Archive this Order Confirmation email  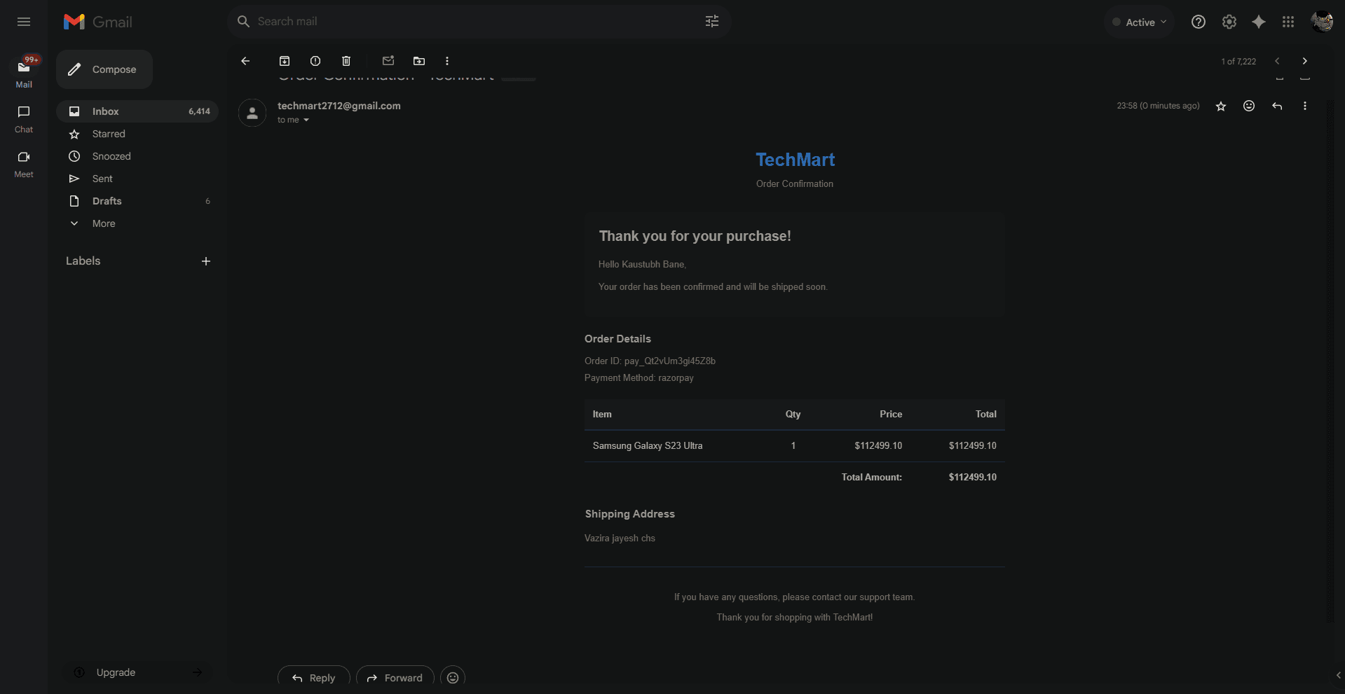click(285, 61)
